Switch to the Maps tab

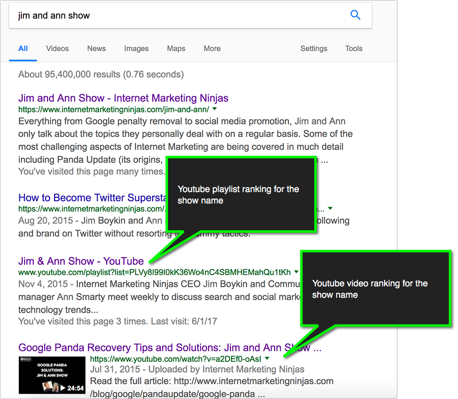click(176, 49)
